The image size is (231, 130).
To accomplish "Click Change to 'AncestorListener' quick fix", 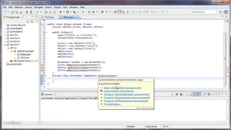I will tap(127, 97).
